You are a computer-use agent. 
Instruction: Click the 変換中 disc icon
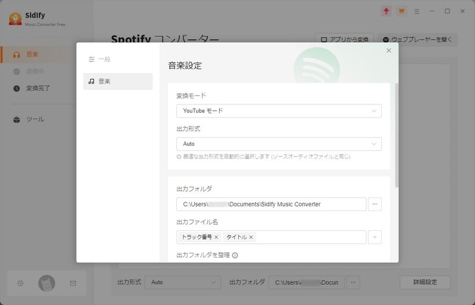point(17,71)
